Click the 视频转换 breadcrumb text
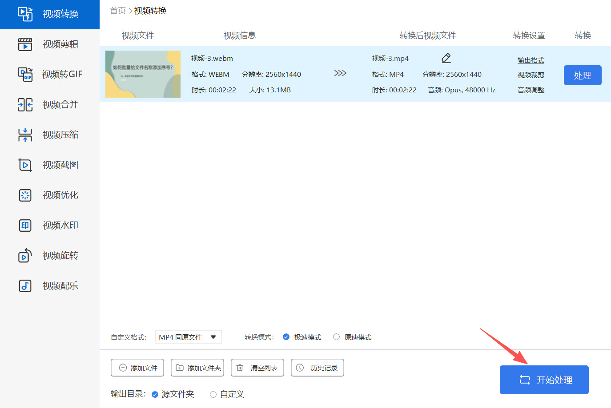The height and width of the screenshot is (408, 611). [150, 11]
